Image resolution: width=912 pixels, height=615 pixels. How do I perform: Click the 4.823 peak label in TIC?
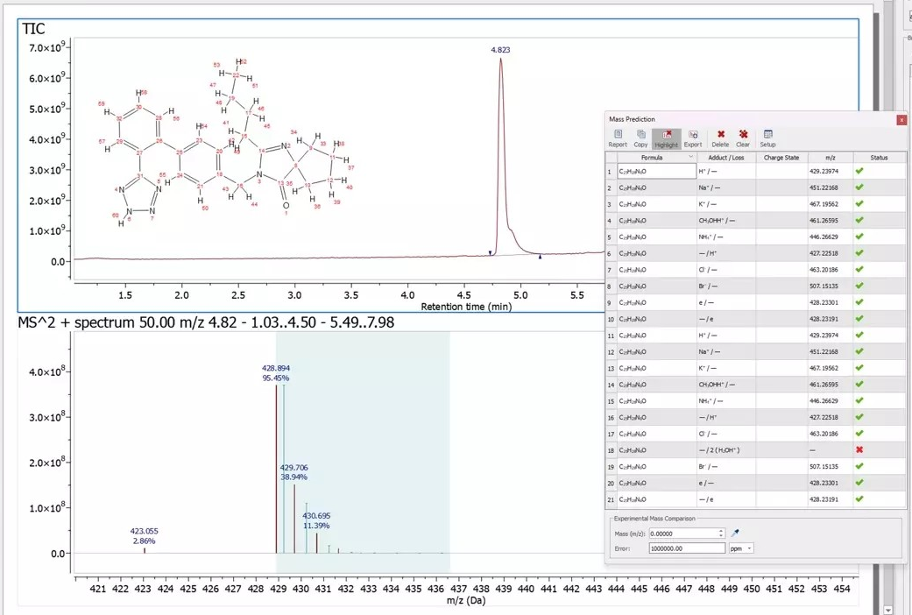point(500,50)
